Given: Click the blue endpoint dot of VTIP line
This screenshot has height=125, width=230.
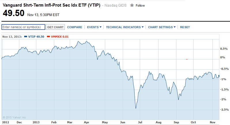Looking at the screenshot, I should 219,76.
